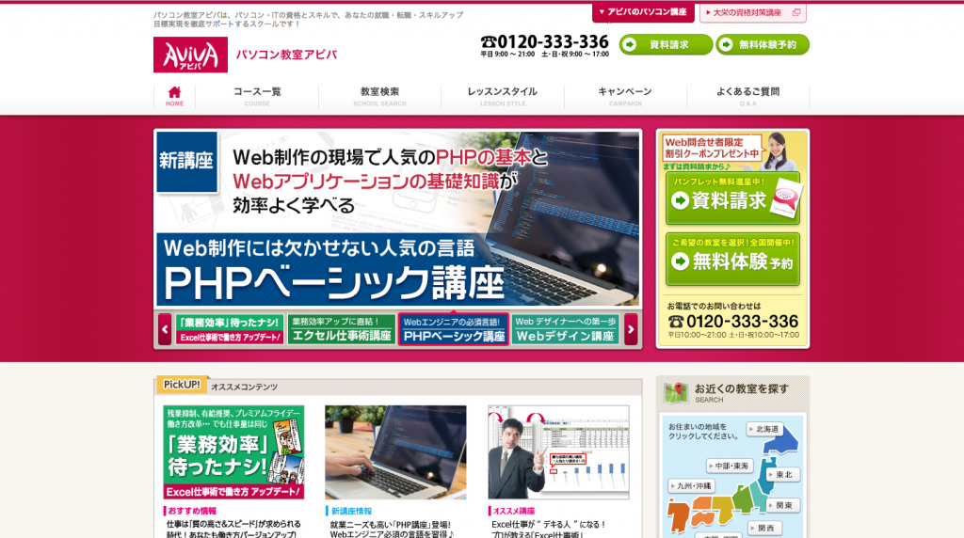
Task: Click the PickUP! label
Action: point(182,385)
